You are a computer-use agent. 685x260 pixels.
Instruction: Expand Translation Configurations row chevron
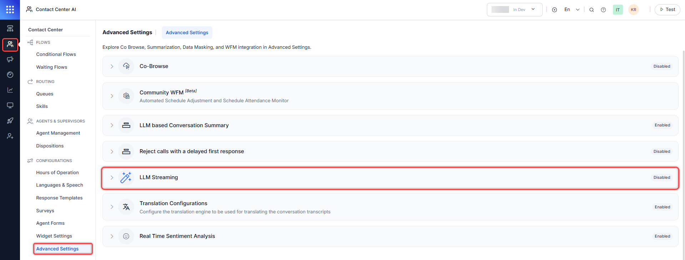pos(112,207)
